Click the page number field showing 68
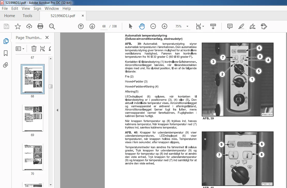Viewport: 287px width, 188px height. [x=104, y=26]
